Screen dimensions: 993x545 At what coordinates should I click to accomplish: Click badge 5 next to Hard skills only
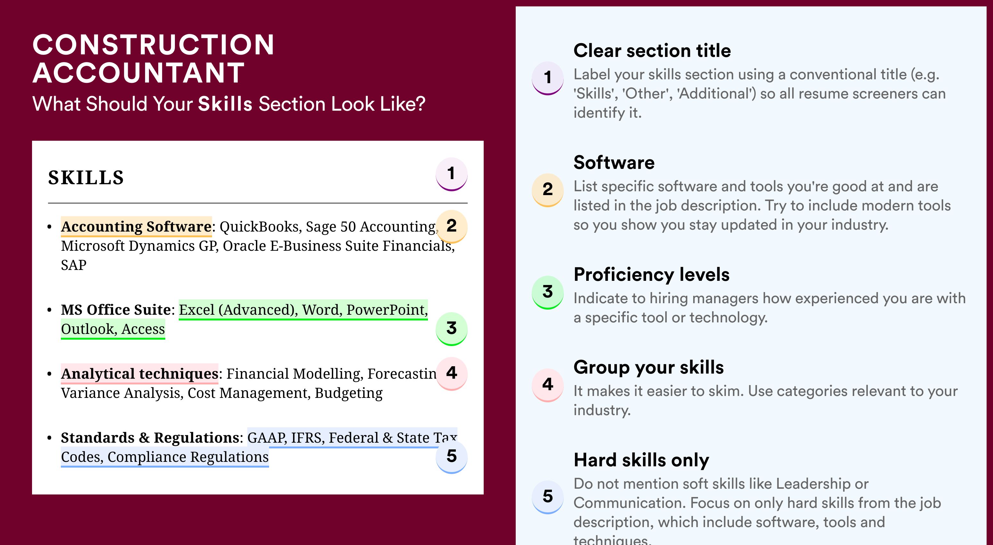(548, 497)
